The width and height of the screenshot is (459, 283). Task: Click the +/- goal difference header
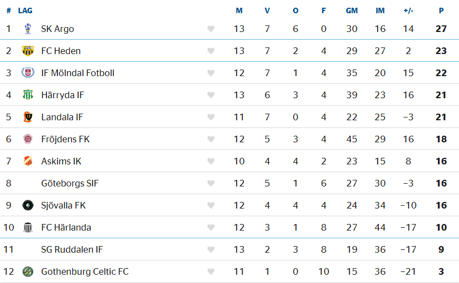pyautogui.click(x=408, y=10)
